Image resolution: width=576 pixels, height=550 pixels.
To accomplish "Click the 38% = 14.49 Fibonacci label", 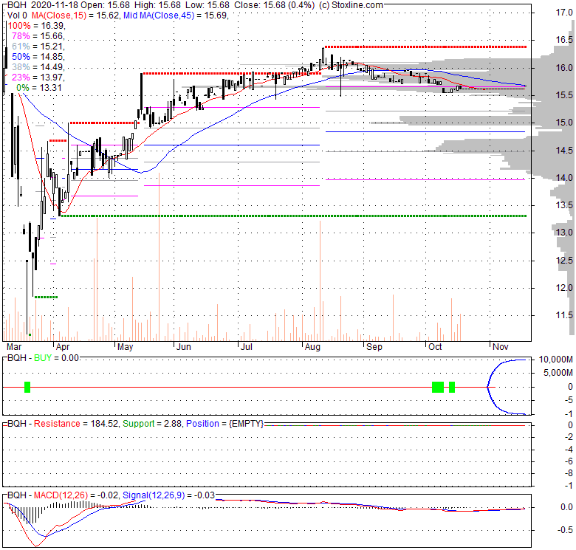I will pyautogui.click(x=38, y=67).
